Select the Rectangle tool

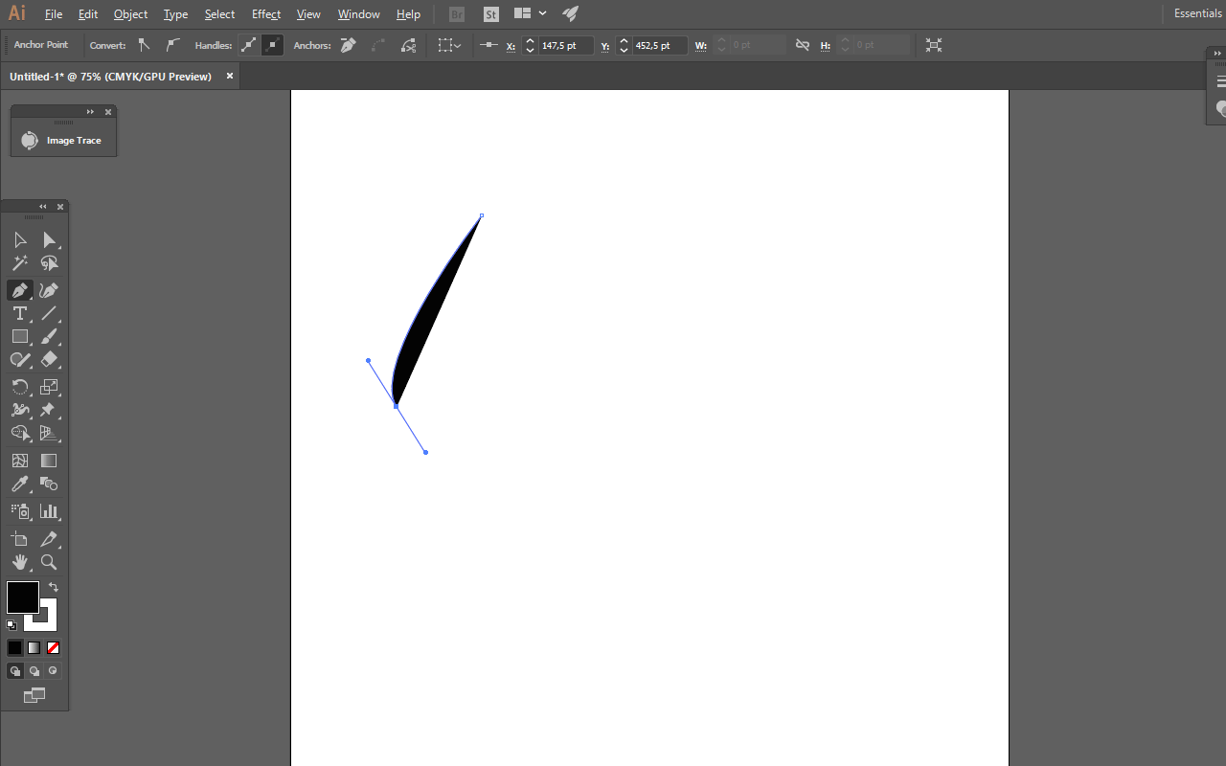point(20,336)
